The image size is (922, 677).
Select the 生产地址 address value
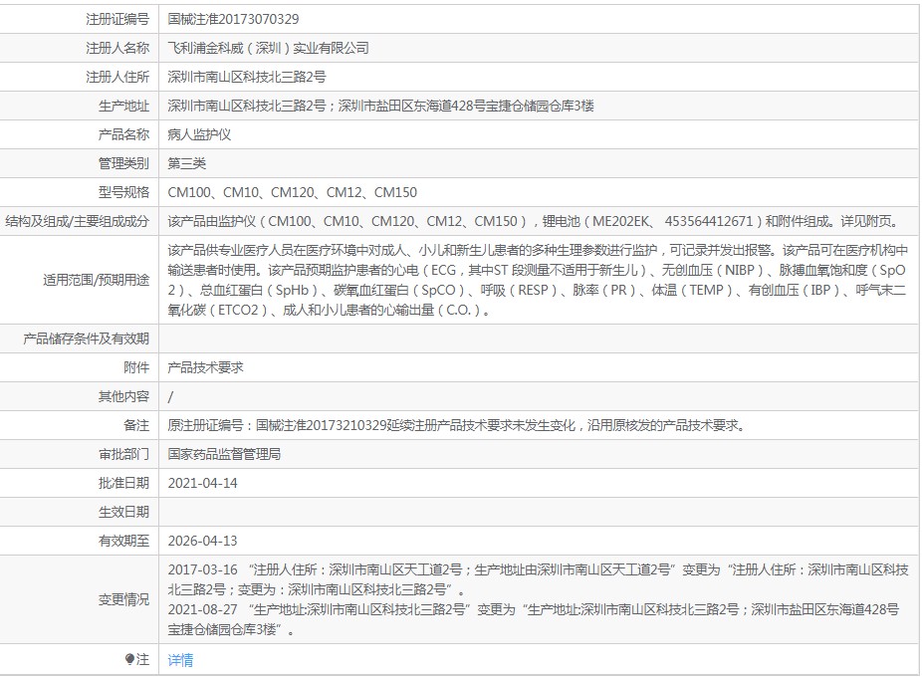(380, 106)
